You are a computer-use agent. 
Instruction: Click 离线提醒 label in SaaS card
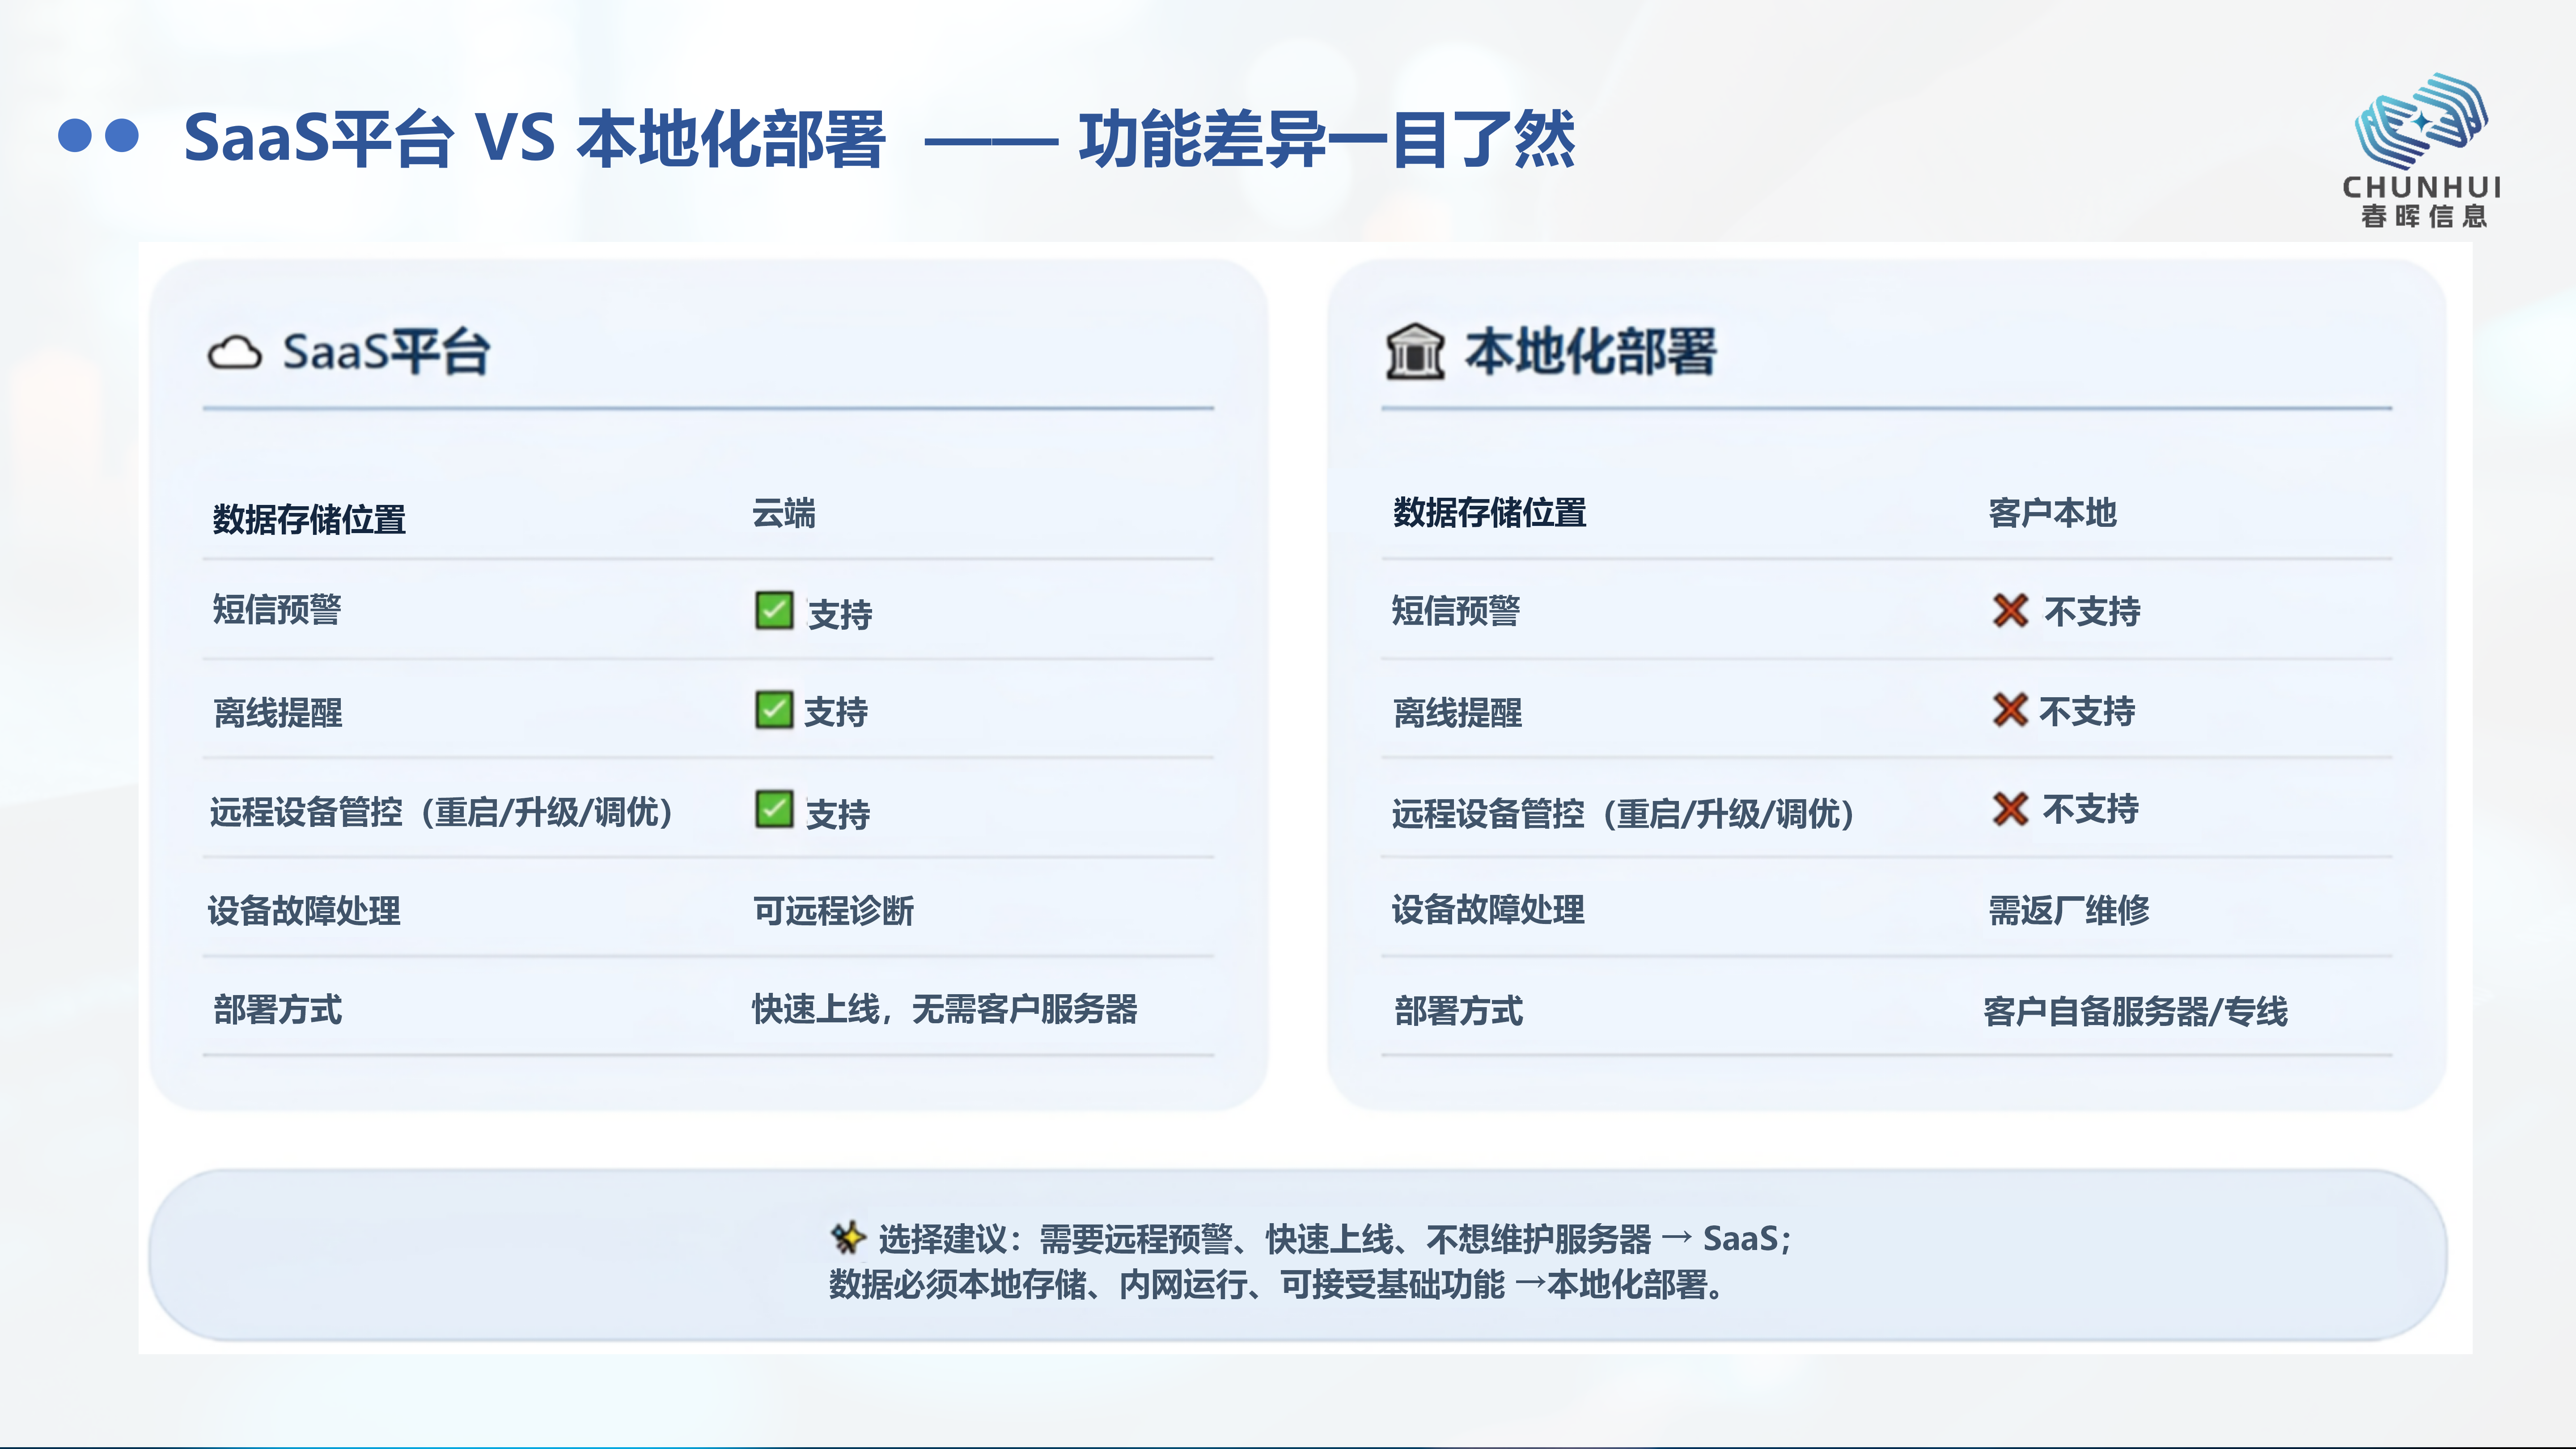click(x=278, y=713)
